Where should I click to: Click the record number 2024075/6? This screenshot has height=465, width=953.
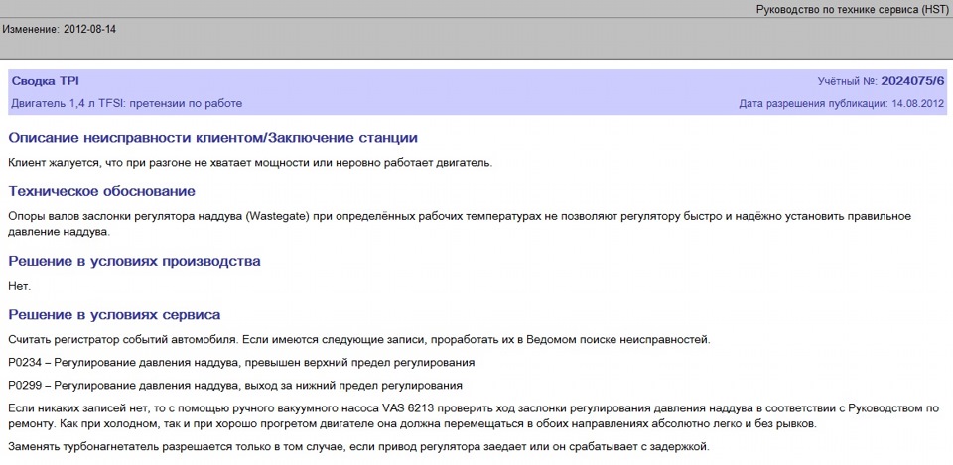click(913, 80)
